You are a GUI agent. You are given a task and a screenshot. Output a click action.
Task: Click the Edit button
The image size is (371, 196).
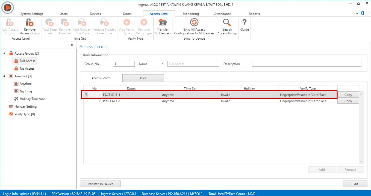(355, 184)
